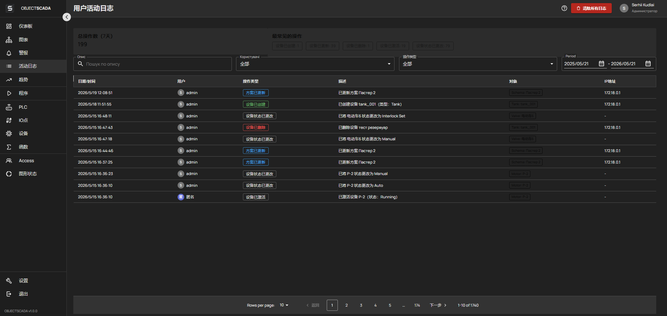The width and height of the screenshot is (667, 316).
Task: Expand the Користувачі users dropdown
Action: (x=315, y=64)
